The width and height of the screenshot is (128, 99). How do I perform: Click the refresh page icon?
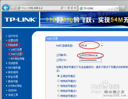click(x=72, y=8)
